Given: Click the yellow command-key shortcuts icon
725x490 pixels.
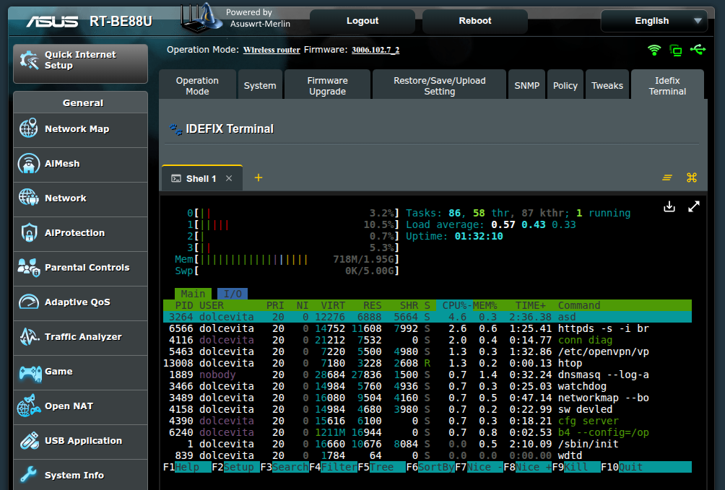Looking at the screenshot, I should [x=691, y=178].
